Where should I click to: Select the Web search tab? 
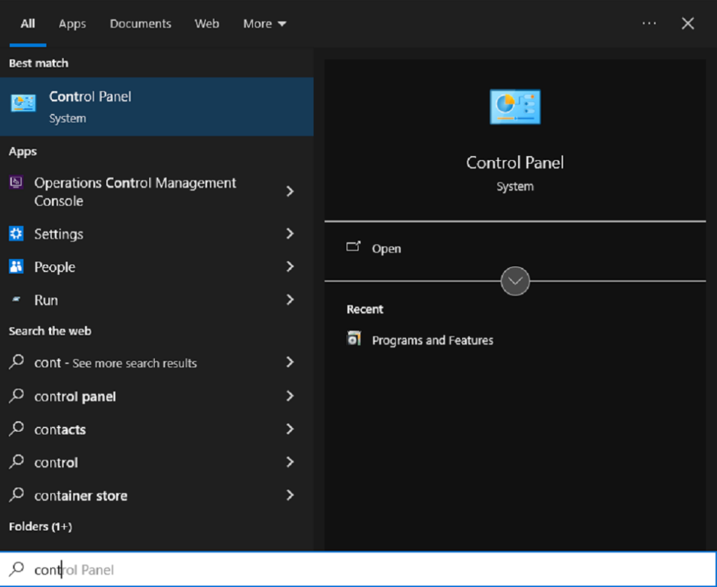207,24
